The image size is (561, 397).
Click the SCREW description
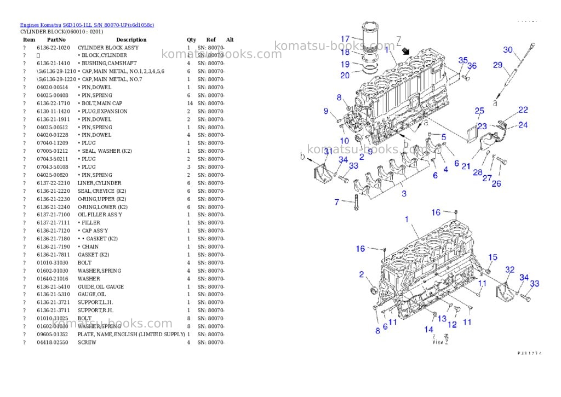click(87, 342)
